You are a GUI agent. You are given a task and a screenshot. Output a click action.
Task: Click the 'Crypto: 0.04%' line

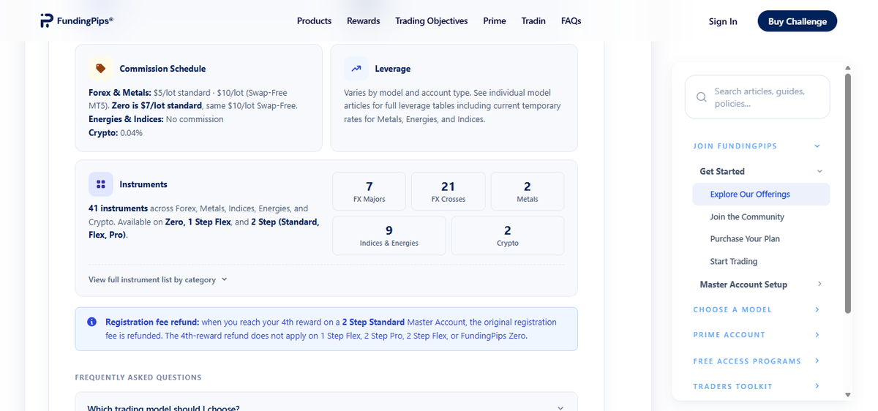pyautogui.click(x=116, y=132)
